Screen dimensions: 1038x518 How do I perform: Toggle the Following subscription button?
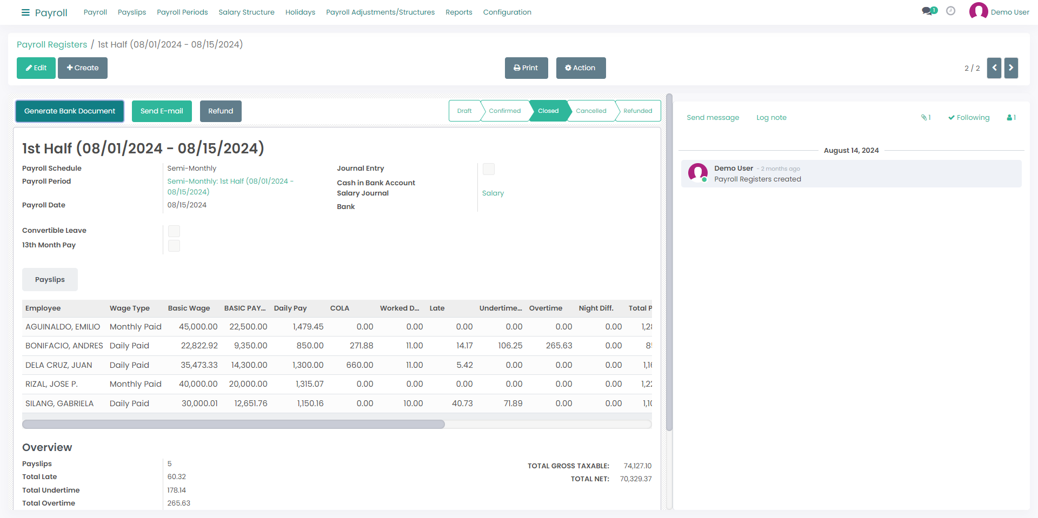969,118
